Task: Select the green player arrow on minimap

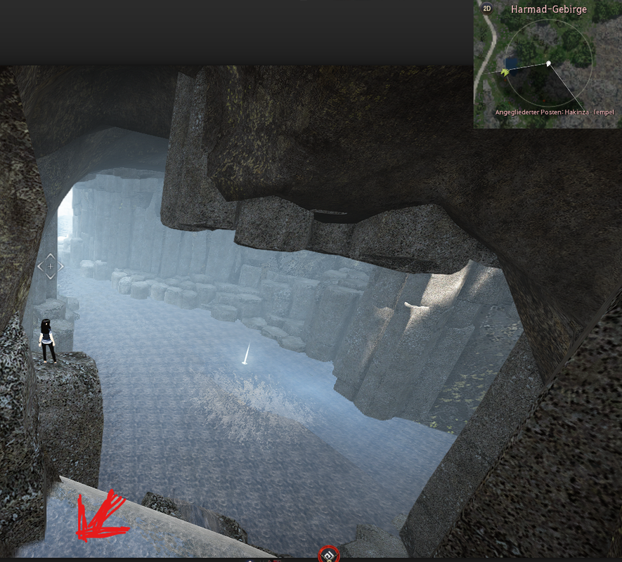Action: [x=505, y=72]
